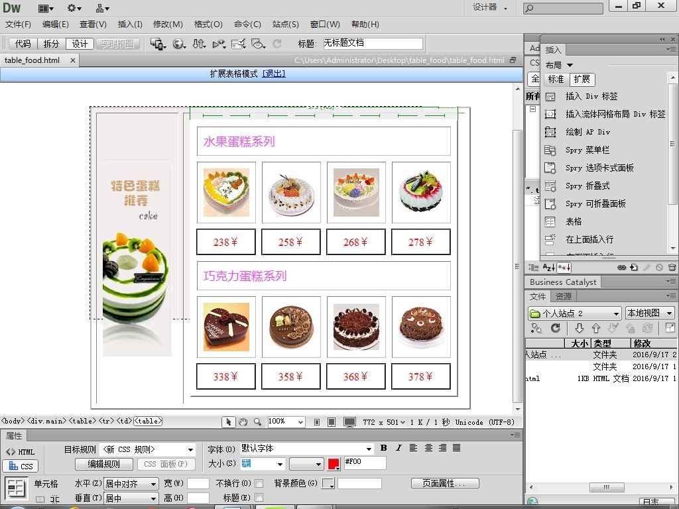This screenshot has height=509, width=679.
Task: Open the workspace layout icon in title bar
Action: 46,8
